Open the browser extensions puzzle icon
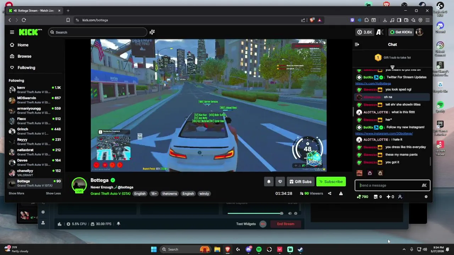Image resolution: width=454 pixels, height=255 pixels. click(367, 20)
